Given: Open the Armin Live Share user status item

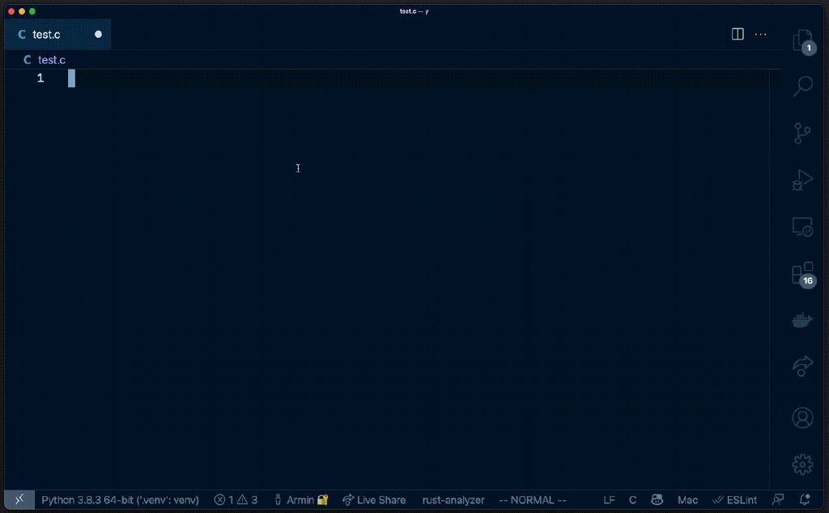Looking at the screenshot, I should [x=301, y=500].
